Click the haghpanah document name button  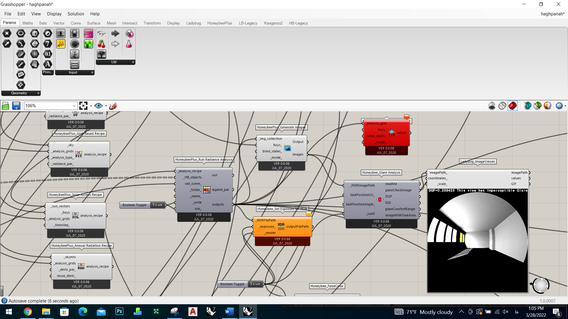click(553, 14)
